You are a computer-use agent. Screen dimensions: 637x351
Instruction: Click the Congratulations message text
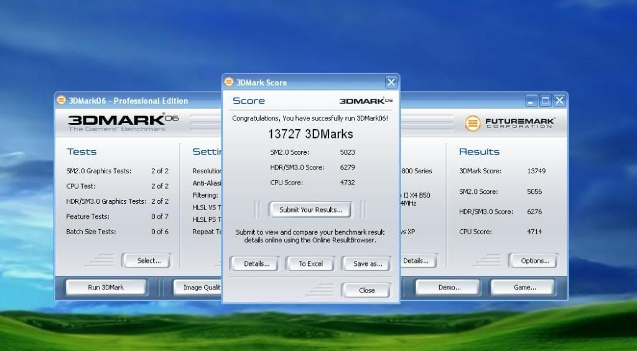[310, 118]
